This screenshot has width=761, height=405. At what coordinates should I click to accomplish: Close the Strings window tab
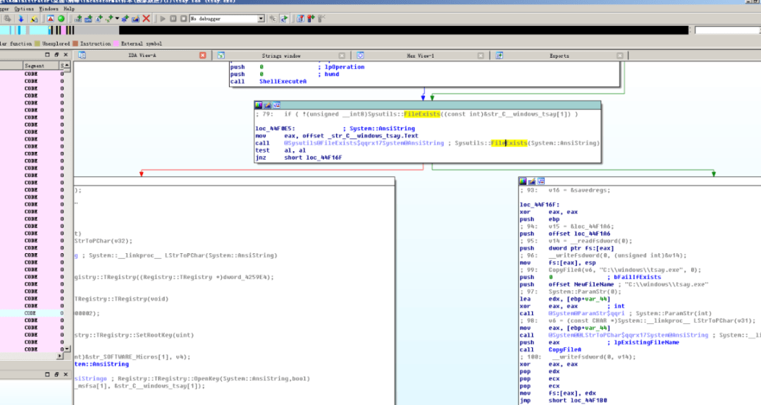click(x=342, y=55)
